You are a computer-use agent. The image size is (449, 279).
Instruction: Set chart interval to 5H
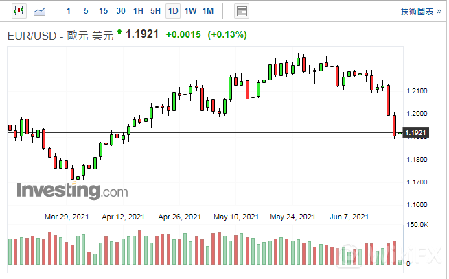(155, 11)
